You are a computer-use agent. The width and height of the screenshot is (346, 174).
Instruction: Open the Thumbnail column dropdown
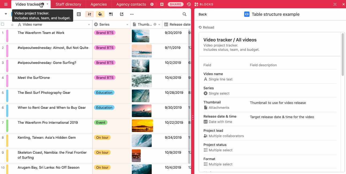[x=159, y=25]
